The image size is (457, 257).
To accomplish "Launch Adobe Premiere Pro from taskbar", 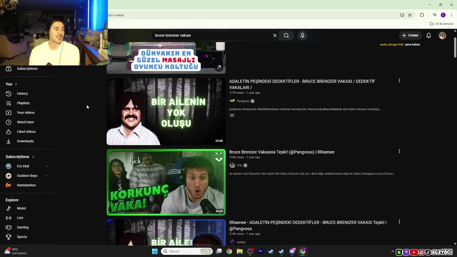I will (261, 251).
